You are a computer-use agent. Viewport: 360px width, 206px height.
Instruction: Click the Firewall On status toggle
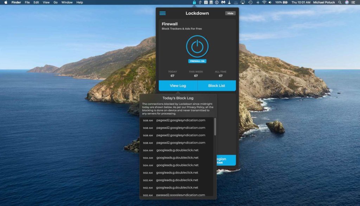[197, 60]
